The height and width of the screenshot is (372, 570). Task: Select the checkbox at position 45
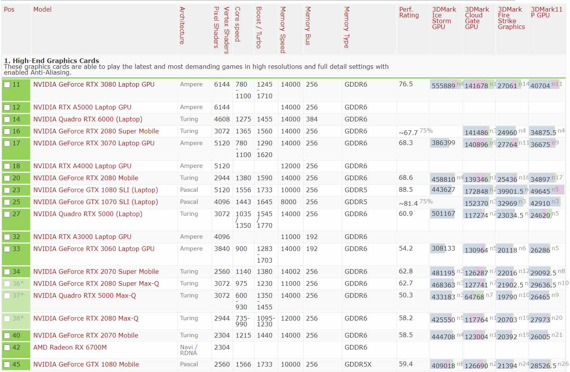[7, 365]
